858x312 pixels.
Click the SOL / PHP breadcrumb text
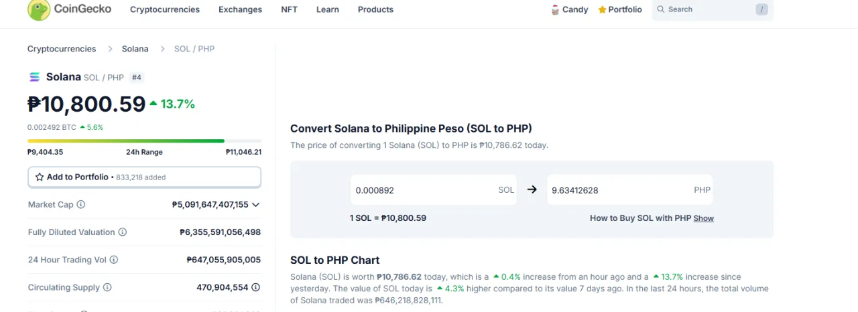coord(194,49)
